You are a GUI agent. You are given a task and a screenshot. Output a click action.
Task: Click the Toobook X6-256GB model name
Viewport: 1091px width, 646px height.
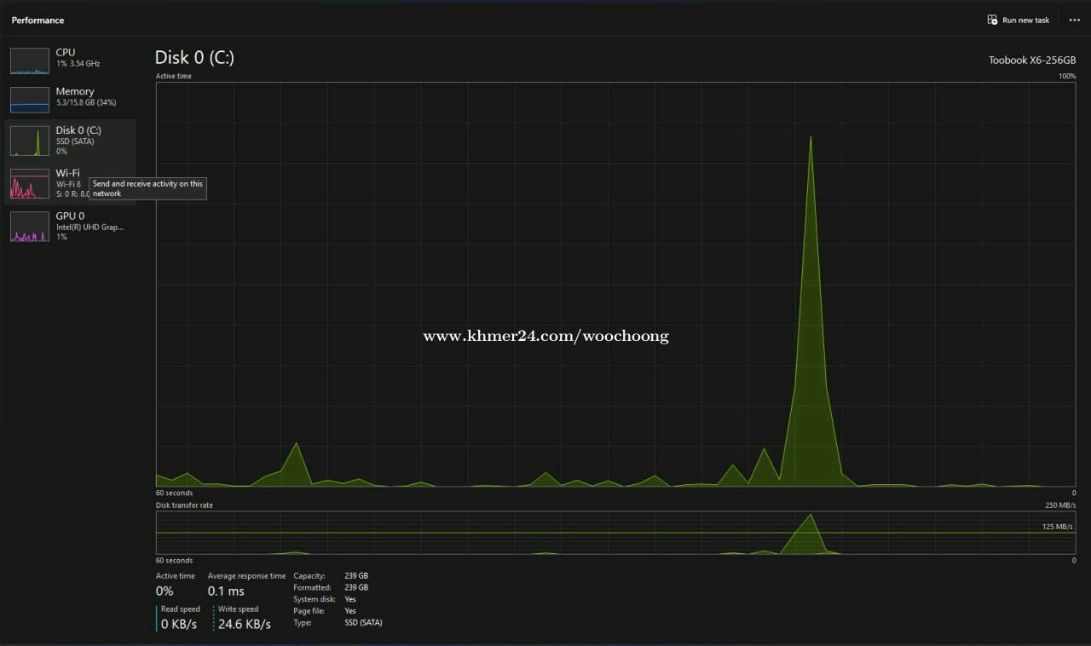1032,61
